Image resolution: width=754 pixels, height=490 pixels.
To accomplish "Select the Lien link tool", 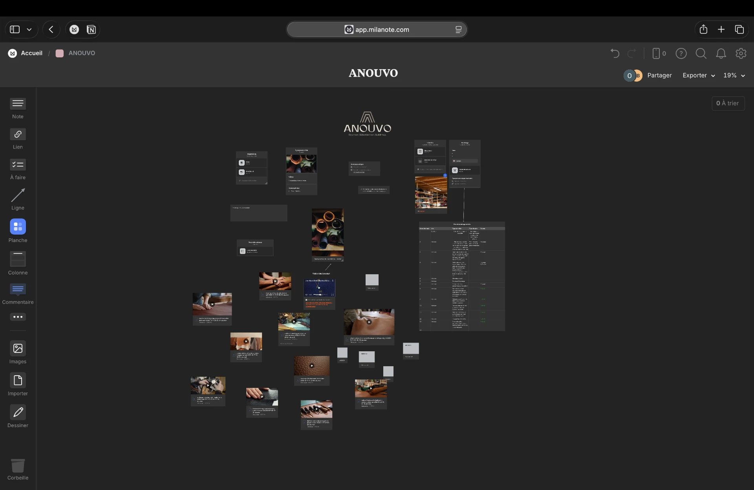I will pyautogui.click(x=18, y=139).
